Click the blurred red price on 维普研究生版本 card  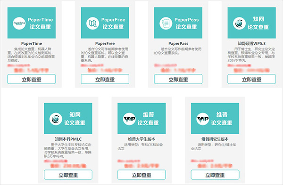pyautogui.click(x=215, y=166)
